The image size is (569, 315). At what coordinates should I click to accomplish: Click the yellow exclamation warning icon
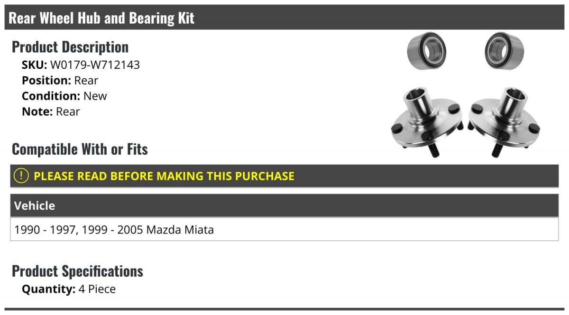pyautogui.click(x=21, y=176)
